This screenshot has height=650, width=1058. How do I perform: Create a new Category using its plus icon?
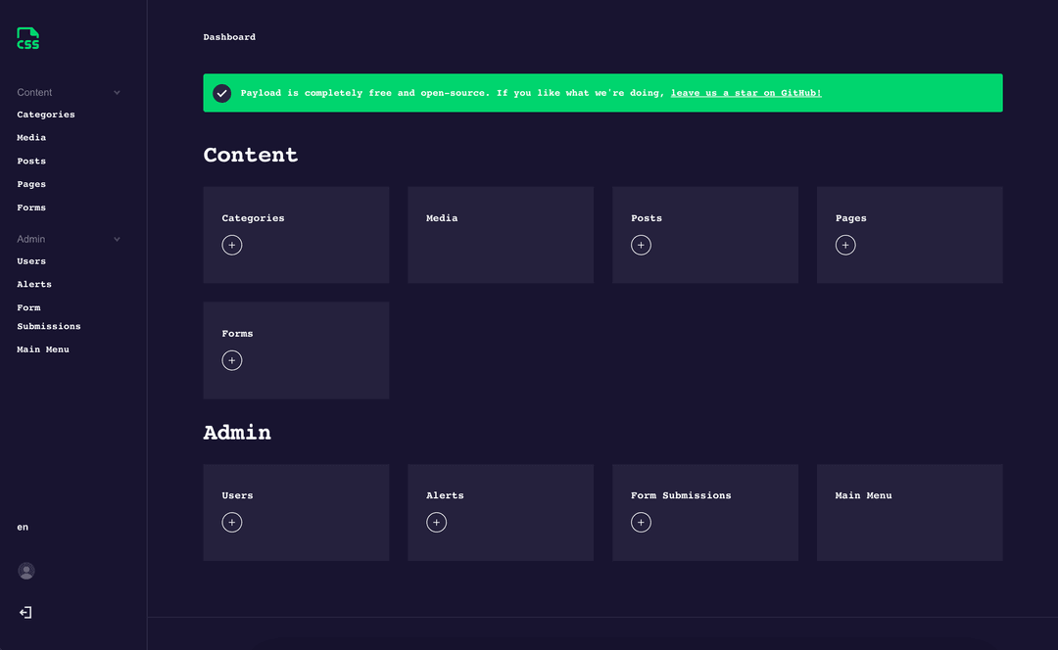[232, 245]
